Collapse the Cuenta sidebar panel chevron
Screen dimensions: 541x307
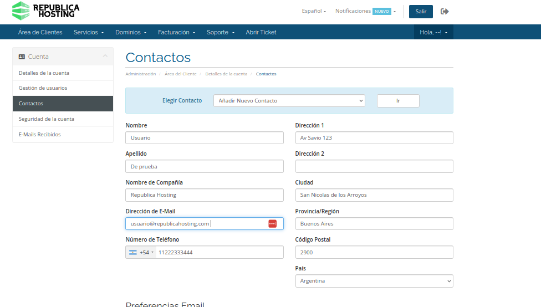(x=105, y=57)
